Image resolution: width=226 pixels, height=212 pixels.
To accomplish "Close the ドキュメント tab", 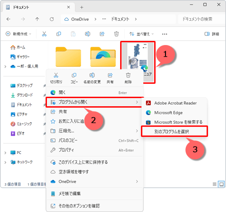I will point(68,7).
